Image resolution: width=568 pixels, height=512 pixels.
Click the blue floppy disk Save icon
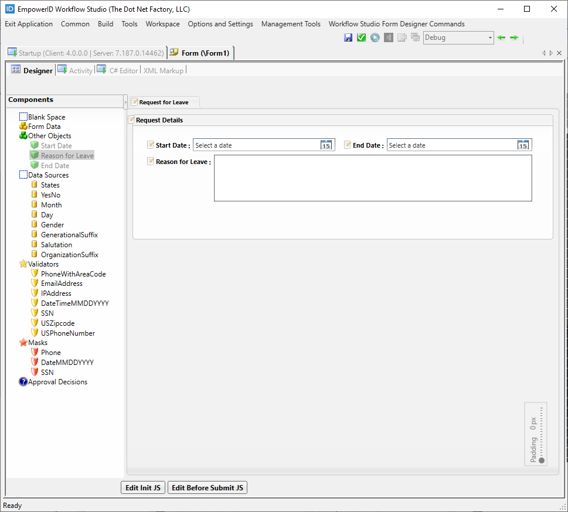348,37
